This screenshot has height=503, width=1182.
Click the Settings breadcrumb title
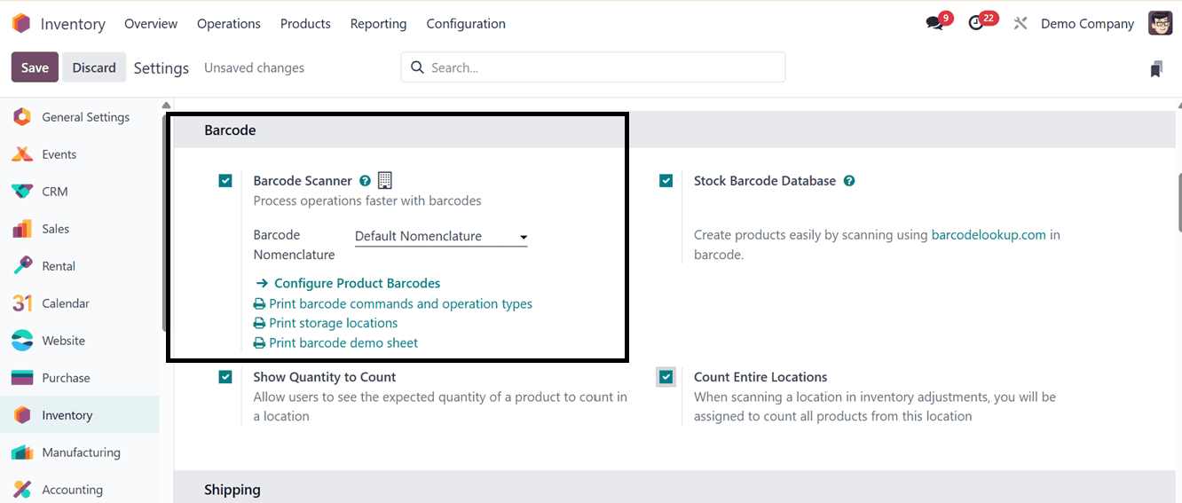pos(162,68)
